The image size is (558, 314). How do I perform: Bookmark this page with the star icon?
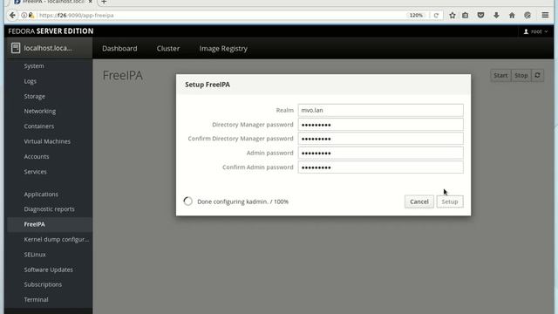click(x=453, y=16)
